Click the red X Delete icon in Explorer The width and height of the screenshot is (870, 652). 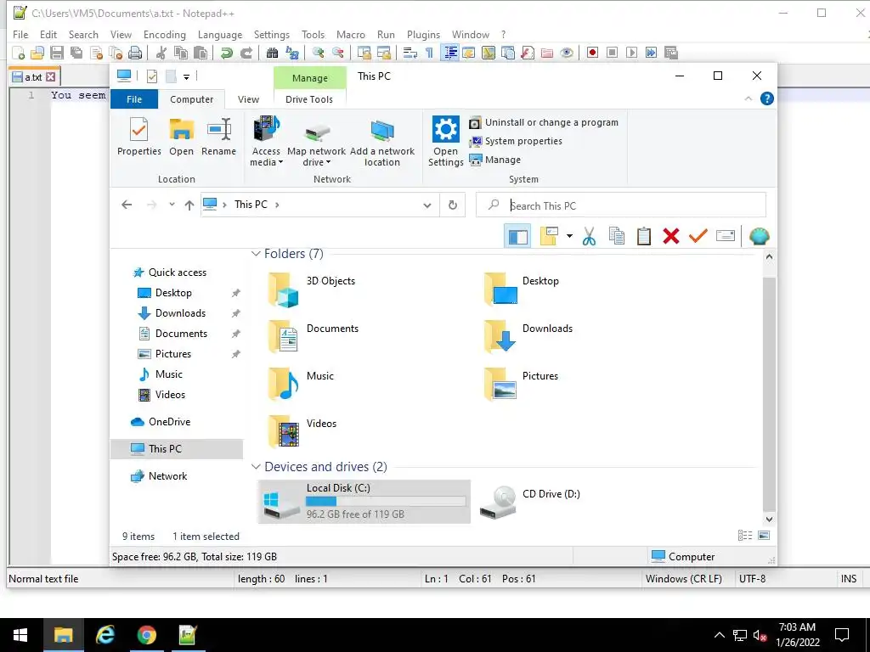pos(671,237)
